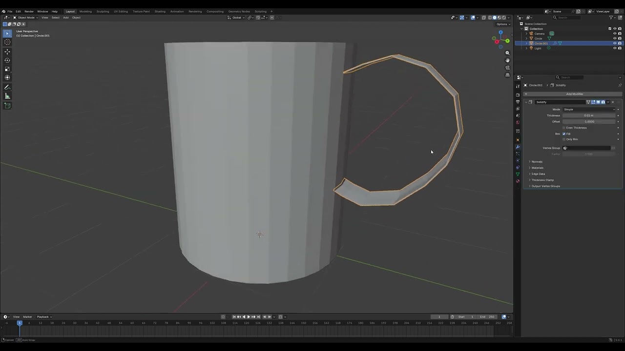Open the timeline Playback menu
Image resolution: width=625 pixels, height=351 pixels.
click(x=43, y=317)
